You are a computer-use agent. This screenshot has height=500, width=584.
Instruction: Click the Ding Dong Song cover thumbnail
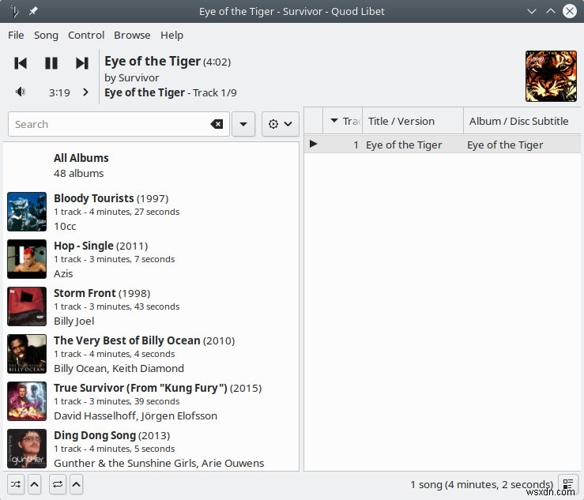[x=27, y=448]
